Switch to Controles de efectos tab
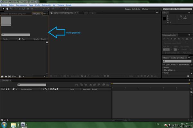Screen dimensions: 193x128 [x=13, y=14]
